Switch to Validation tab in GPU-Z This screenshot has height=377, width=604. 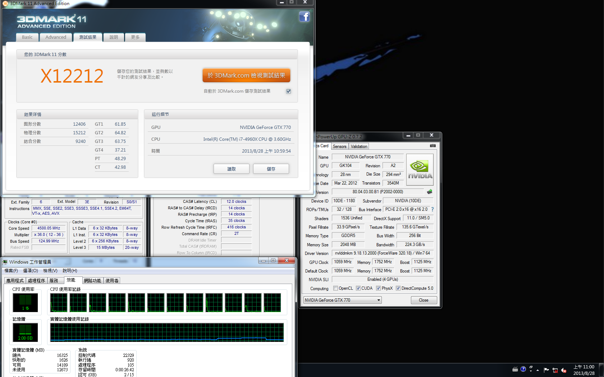pos(359,146)
